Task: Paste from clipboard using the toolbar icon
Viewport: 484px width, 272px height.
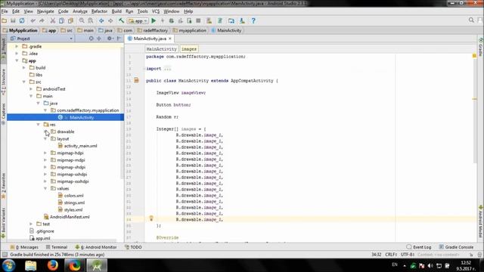Action: tap(70, 20)
